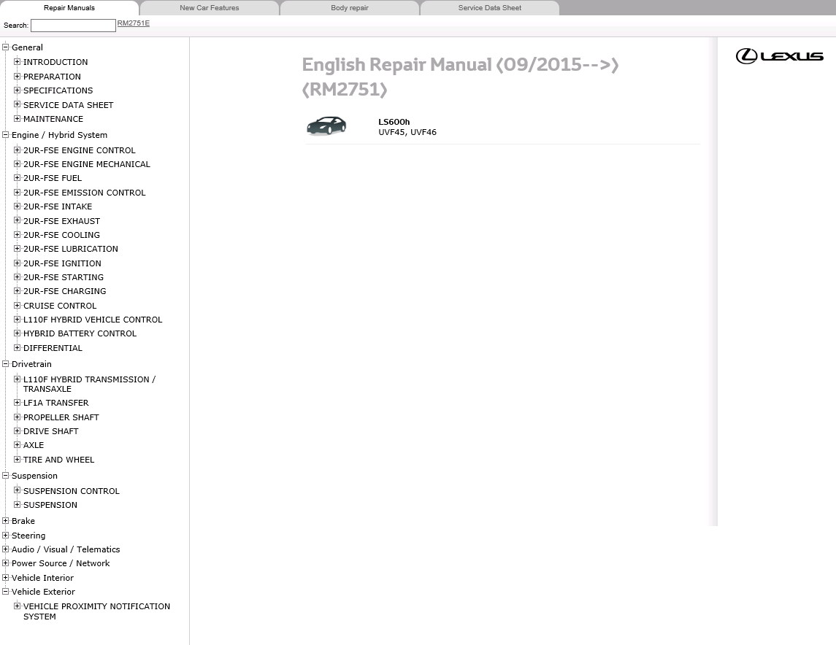The height and width of the screenshot is (645, 836).
Task: Expand the DIFFERENTIAL node
Action: tap(17, 347)
